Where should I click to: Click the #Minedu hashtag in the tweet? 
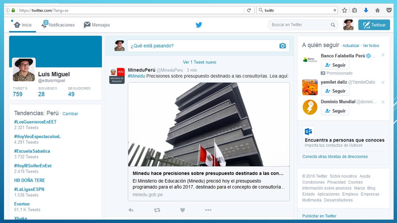136,76
